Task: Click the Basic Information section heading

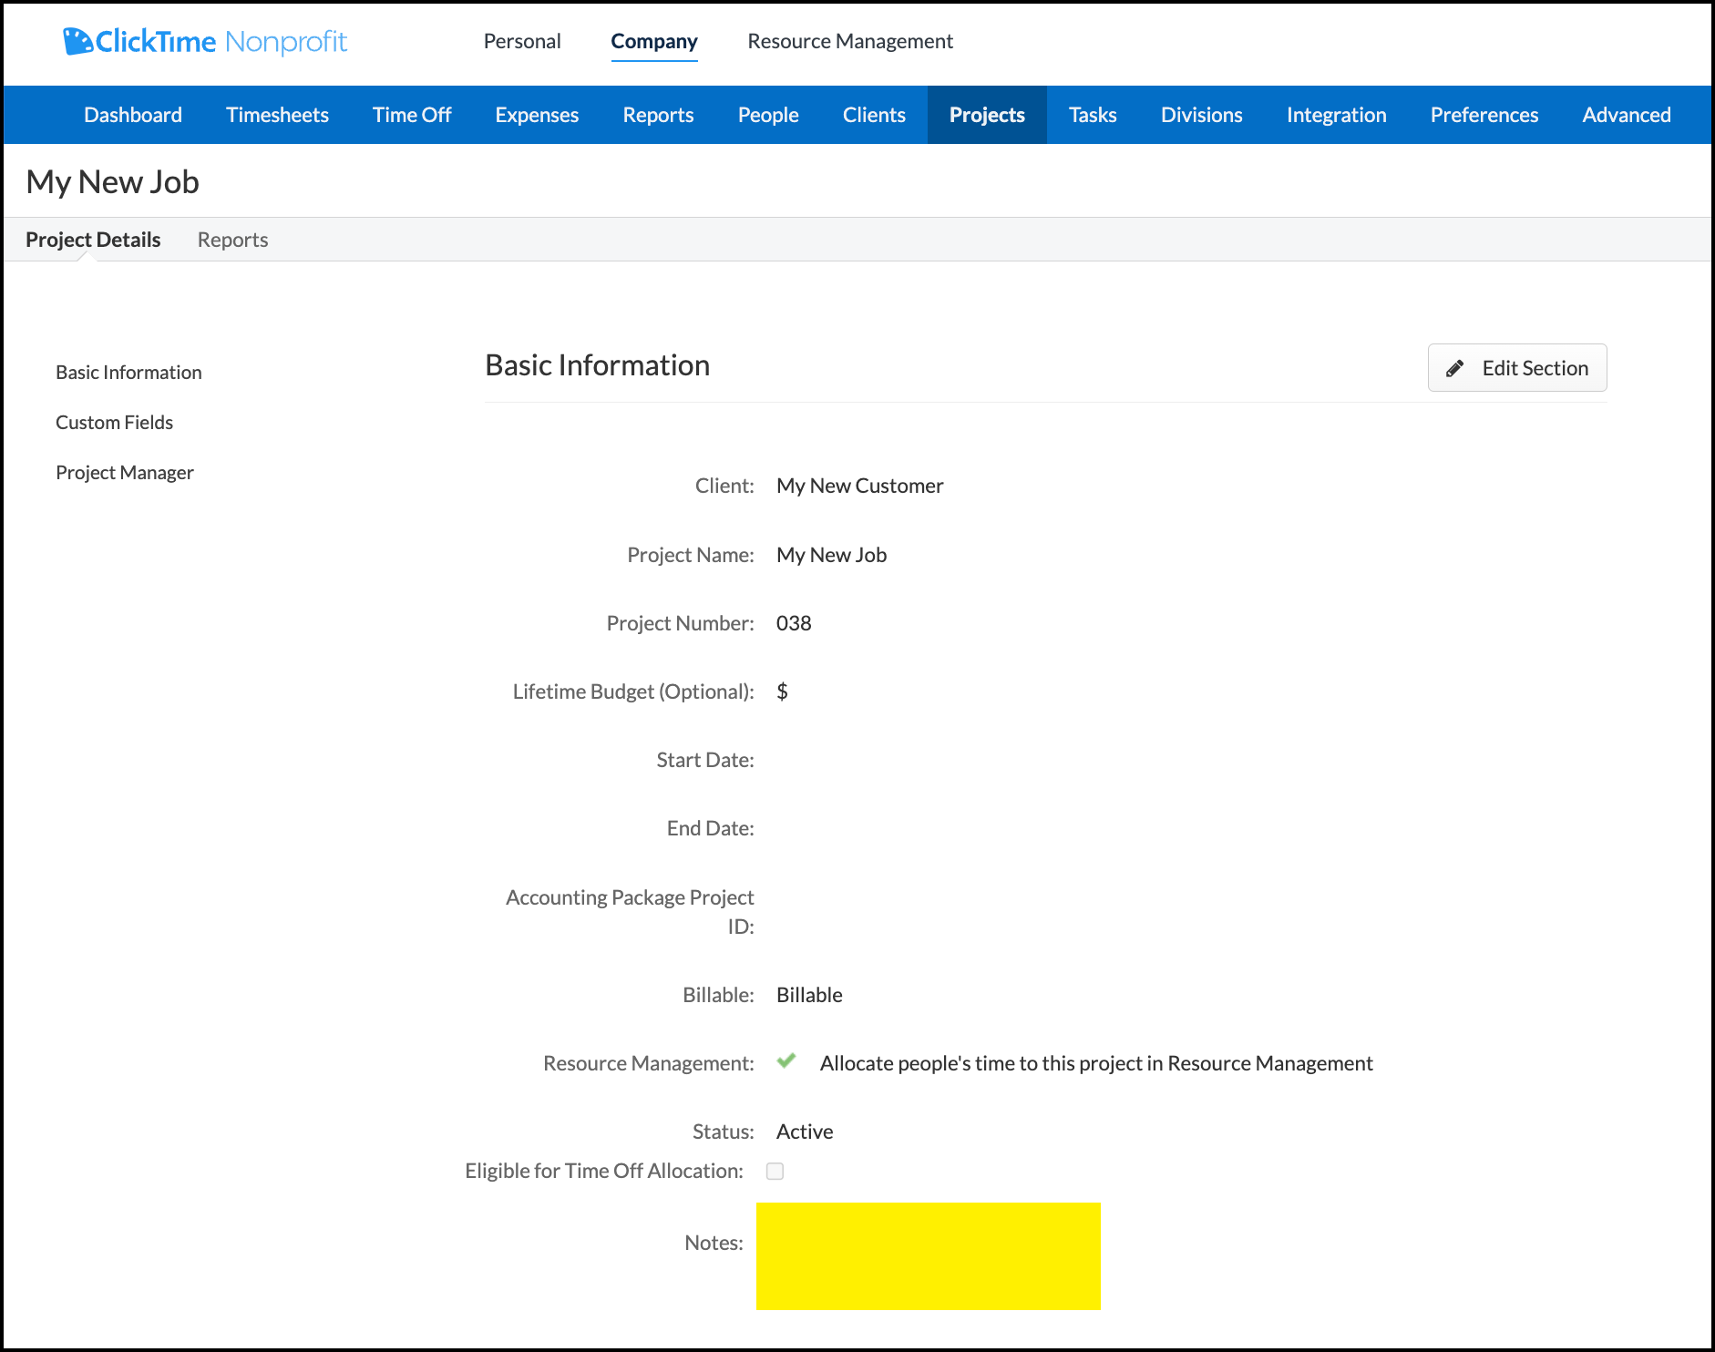Action: [x=598, y=365]
